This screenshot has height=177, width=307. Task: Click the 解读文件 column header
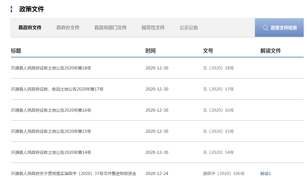[271, 51]
